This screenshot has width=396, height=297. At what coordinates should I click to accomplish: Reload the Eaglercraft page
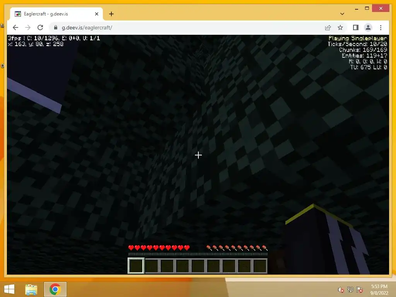point(40,27)
